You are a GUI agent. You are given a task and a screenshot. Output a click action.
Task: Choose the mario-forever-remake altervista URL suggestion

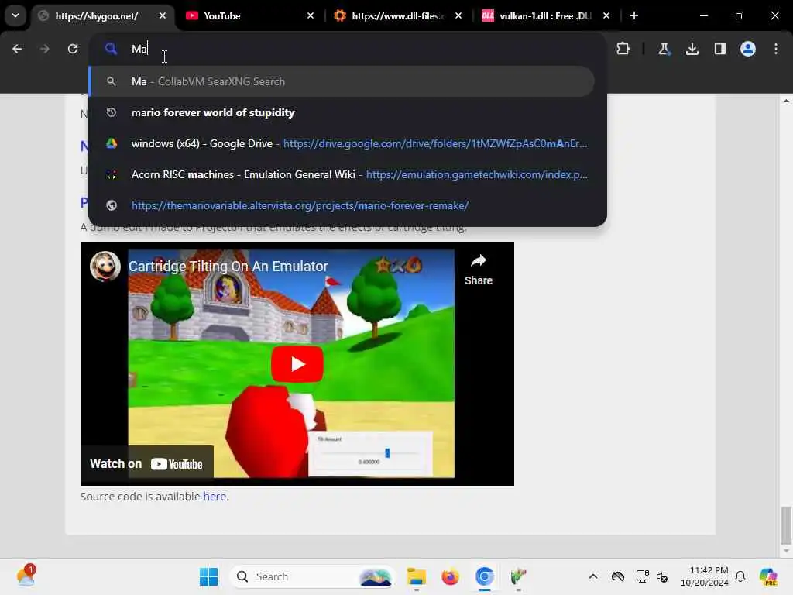tap(342, 205)
